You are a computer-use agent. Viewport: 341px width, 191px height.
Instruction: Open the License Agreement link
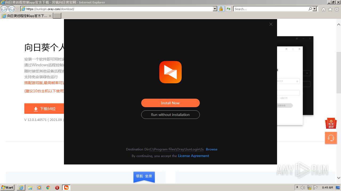[193, 156]
